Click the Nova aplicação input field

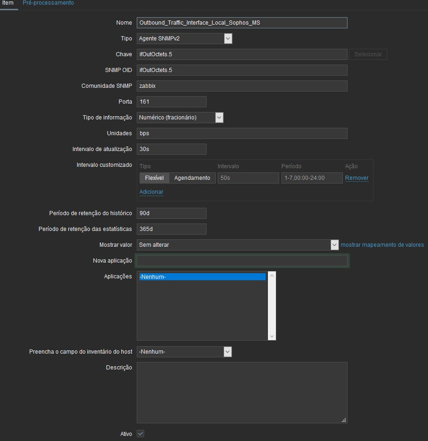click(241, 261)
